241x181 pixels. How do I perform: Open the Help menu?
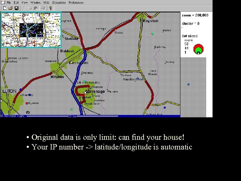[x=47, y=3]
